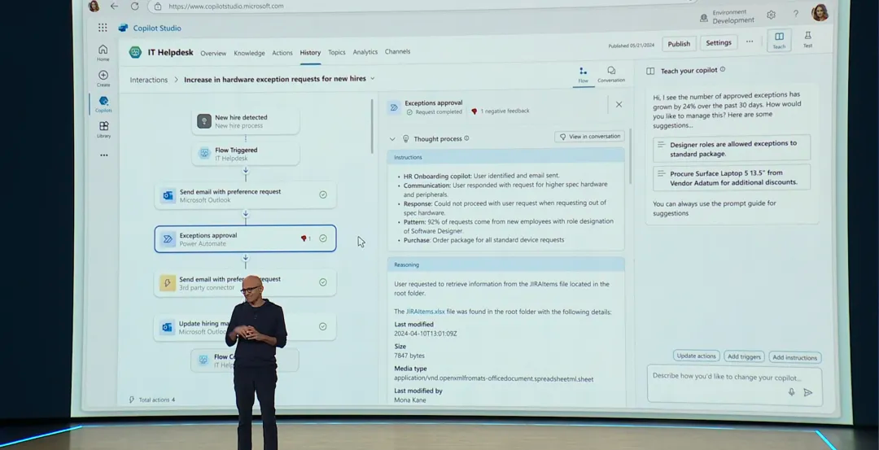The height and width of the screenshot is (450, 879).
Task: Toggle the Teach panel button
Action: 779,39
